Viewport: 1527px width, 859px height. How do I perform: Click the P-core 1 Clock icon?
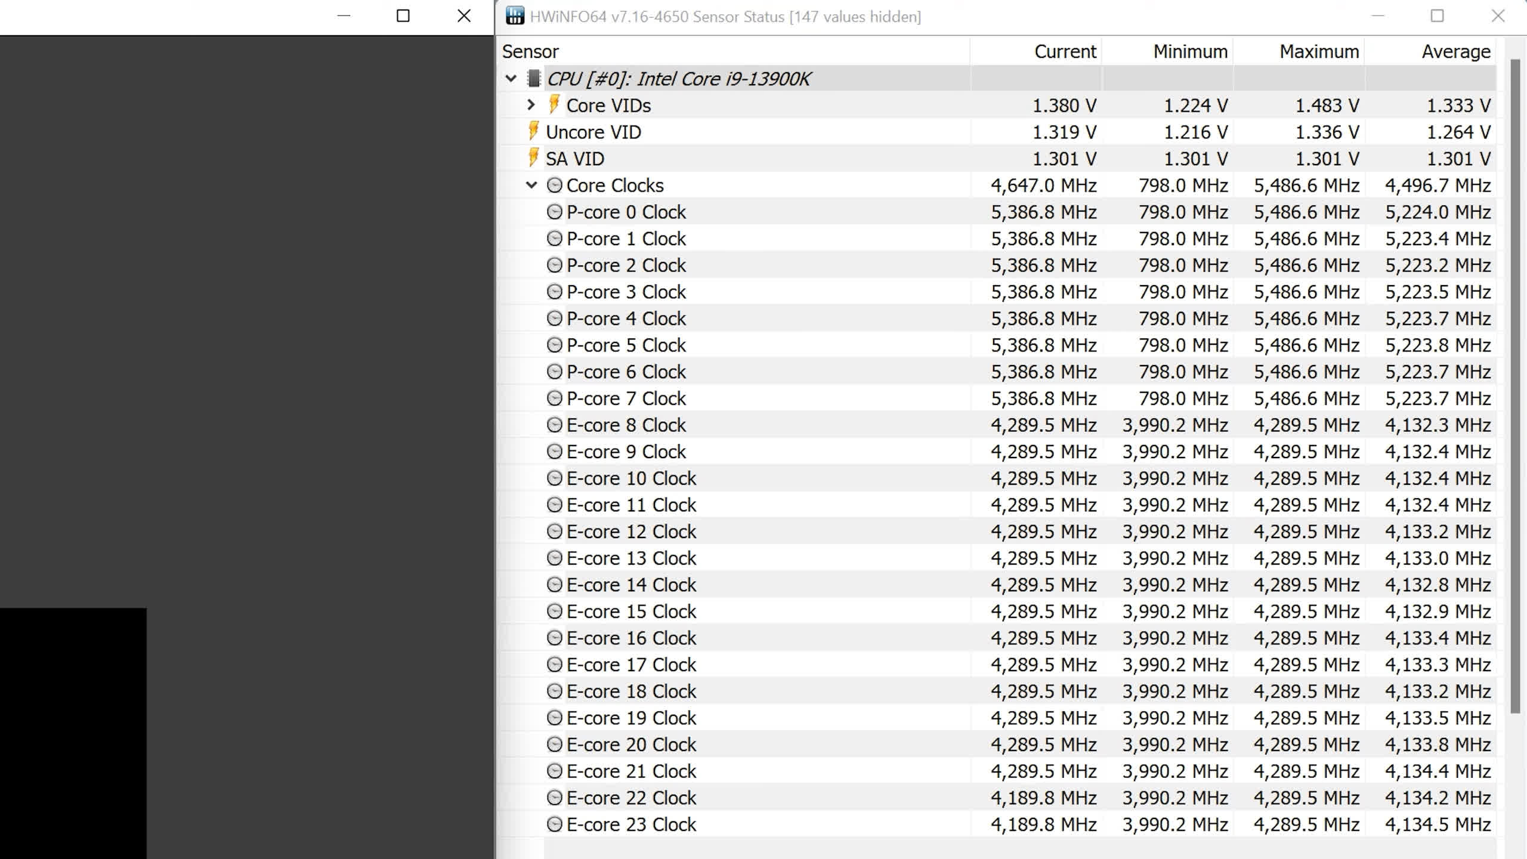pos(555,239)
